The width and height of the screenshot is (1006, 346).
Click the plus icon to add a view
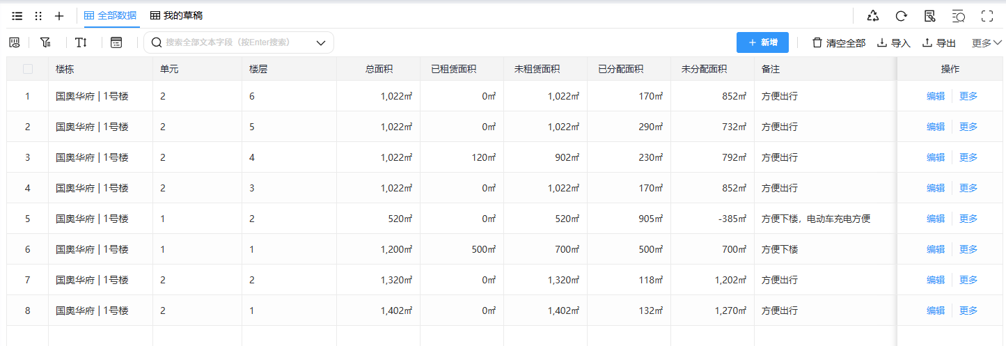[59, 15]
